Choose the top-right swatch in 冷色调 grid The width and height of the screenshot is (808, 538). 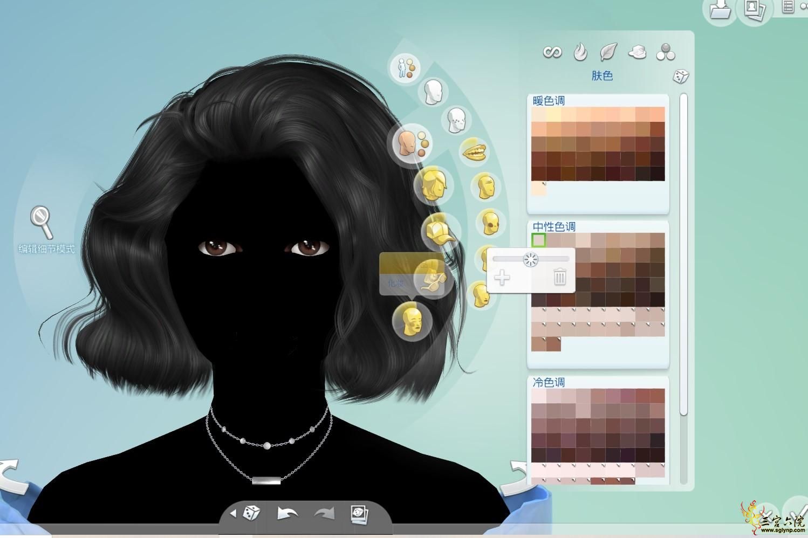click(x=658, y=396)
